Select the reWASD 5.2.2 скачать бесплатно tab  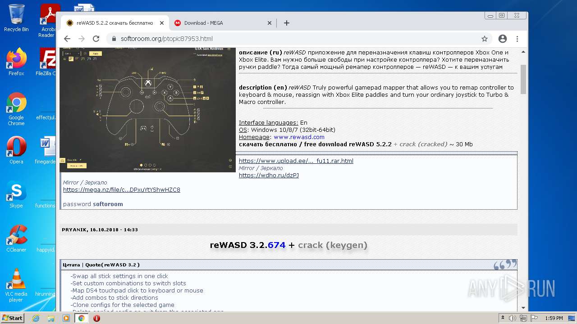(114, 23)
